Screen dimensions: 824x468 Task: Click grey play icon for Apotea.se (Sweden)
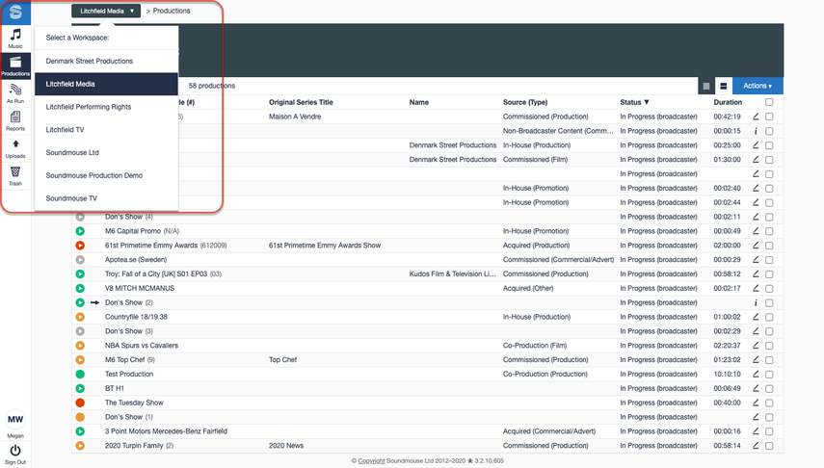(80, 259)
